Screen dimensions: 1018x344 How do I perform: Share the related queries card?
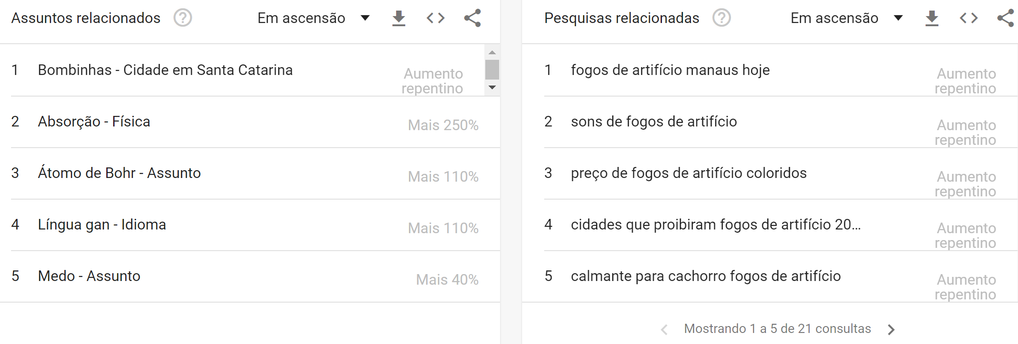tap(1006, 18)
